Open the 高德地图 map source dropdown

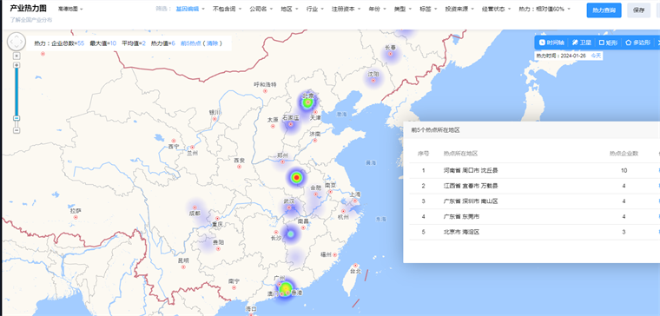(x=70, y=9)
